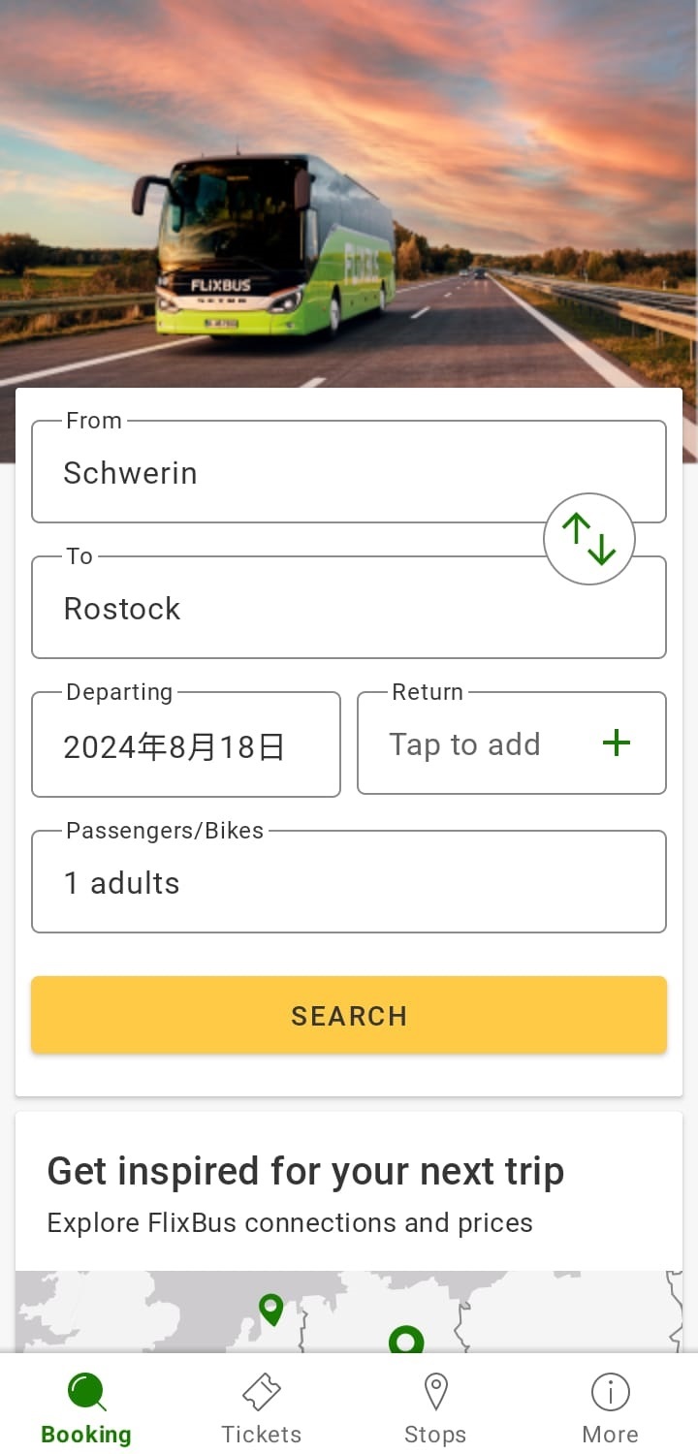Tap the Stops location pin icon

[x=435, y=1393]
